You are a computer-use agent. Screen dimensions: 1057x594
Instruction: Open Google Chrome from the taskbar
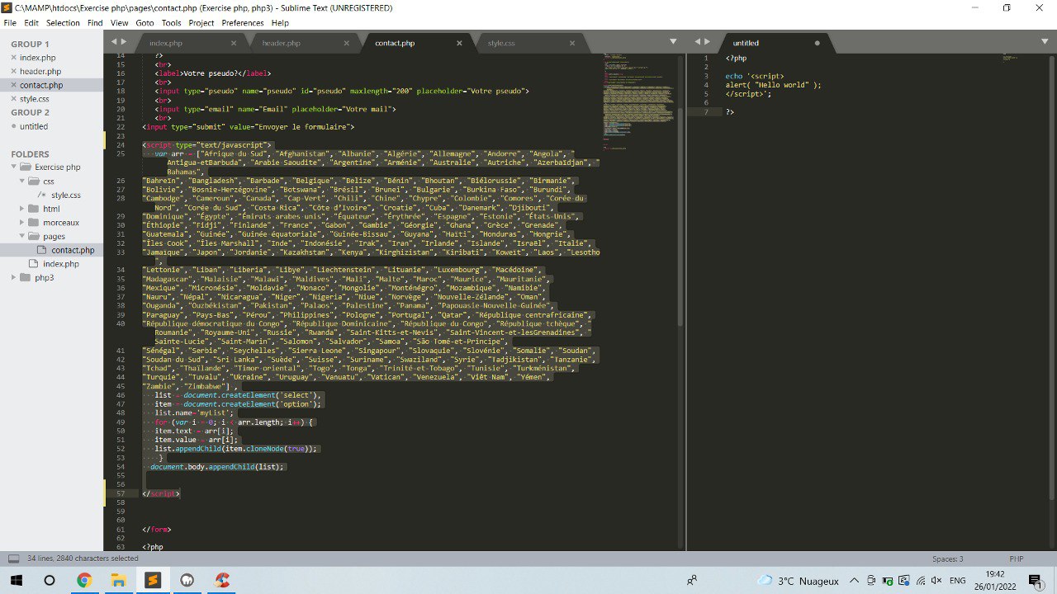tap(84, 580)
